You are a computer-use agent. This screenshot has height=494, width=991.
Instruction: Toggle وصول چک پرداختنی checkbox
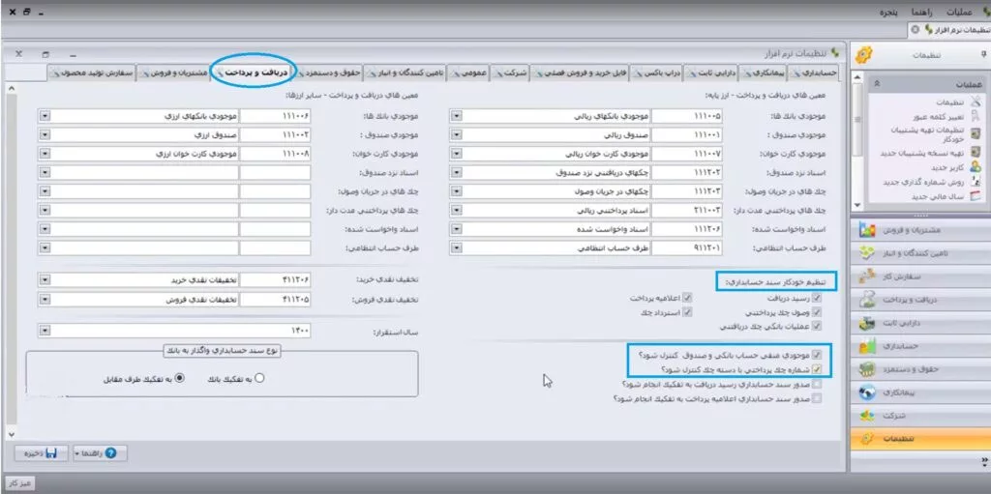[x=817, y=311]
